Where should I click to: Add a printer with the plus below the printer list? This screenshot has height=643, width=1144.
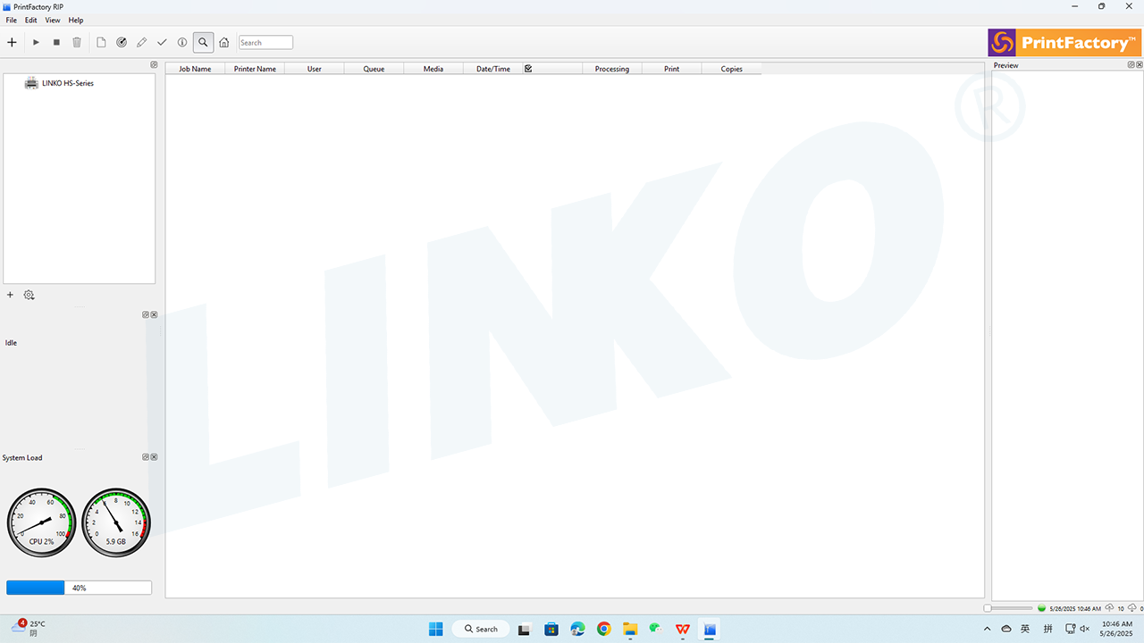[11, 295]
